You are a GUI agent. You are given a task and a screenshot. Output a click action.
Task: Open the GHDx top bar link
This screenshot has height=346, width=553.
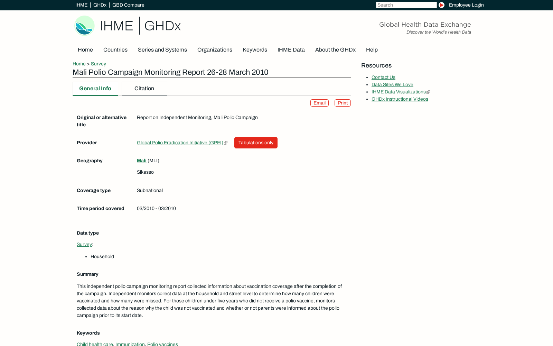(100, 5)
